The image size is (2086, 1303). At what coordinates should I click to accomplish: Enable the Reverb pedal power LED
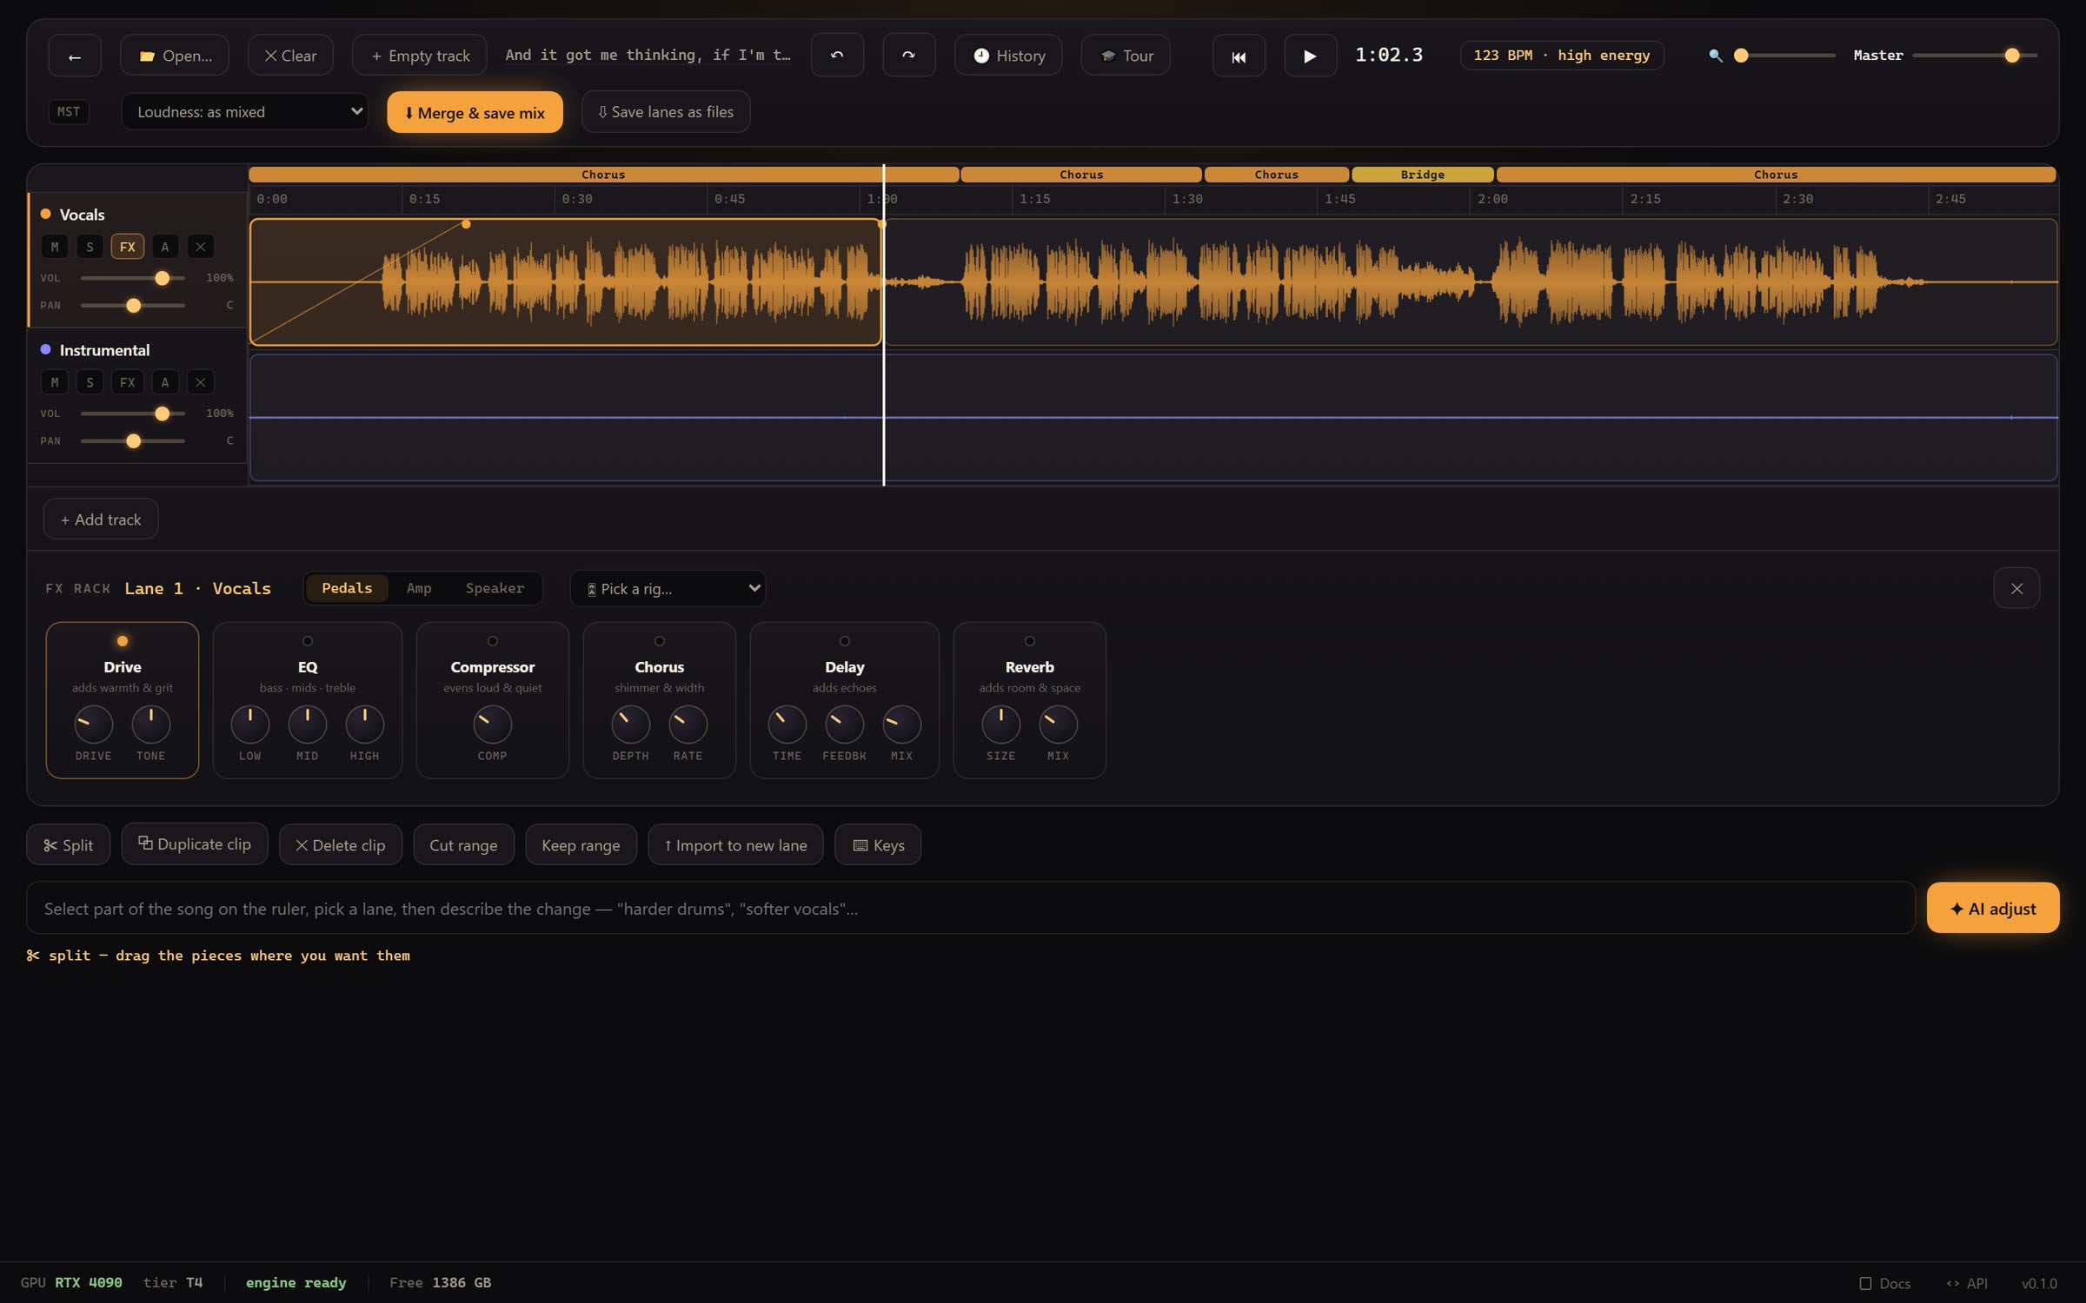(x=1030, y=641)
